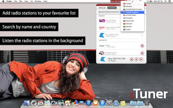The height and width of the screenshot is (108, 173).
Task: Open Launchpad rocket icon in Dock
Action: 34,103
